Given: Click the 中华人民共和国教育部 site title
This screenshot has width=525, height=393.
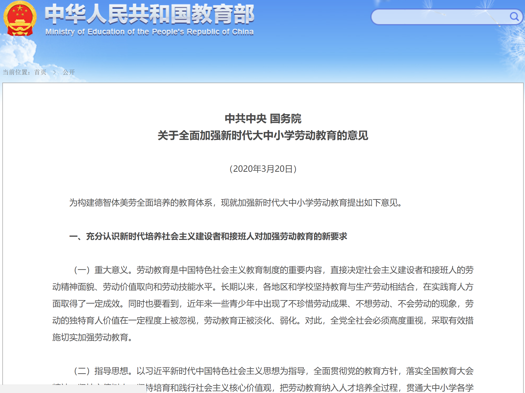Looking at the screenshot, I should tap(149, 14).
